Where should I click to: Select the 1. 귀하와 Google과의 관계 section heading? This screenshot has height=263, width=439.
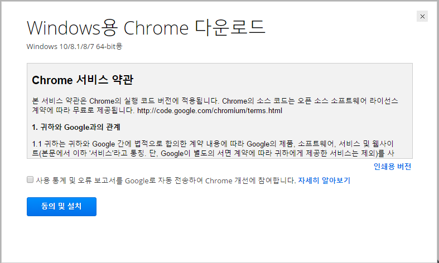point(76,127)
